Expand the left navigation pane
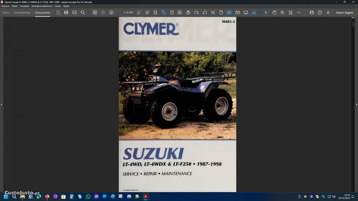 click(1, 104)
